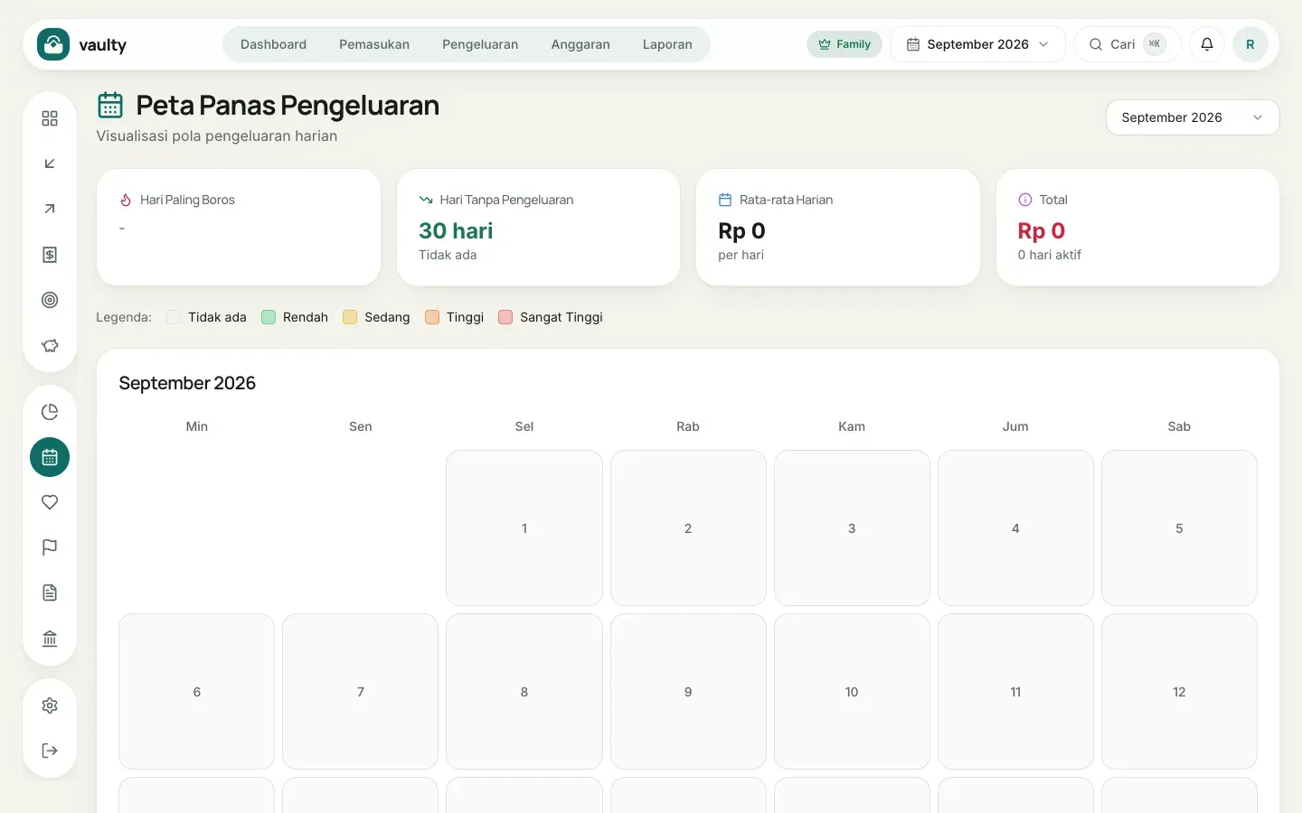Image resolution: width=1302 pixels, height=813 pixels.
Task: Click the calendar icon beside page title
Action: coord(110,105)
